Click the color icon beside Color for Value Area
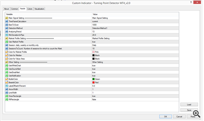This screenshot has height=121, width=204. coord(7,59)
